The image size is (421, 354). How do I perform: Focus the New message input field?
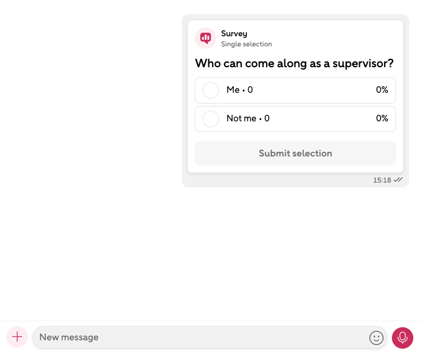(x=202, y=337)
